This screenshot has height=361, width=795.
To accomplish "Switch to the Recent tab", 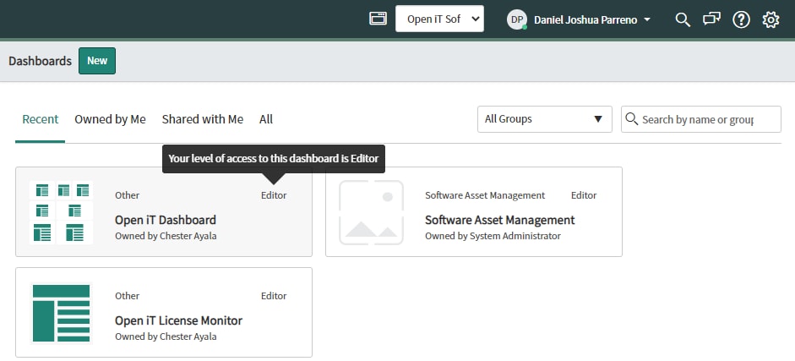I will [x=40, y=119].
